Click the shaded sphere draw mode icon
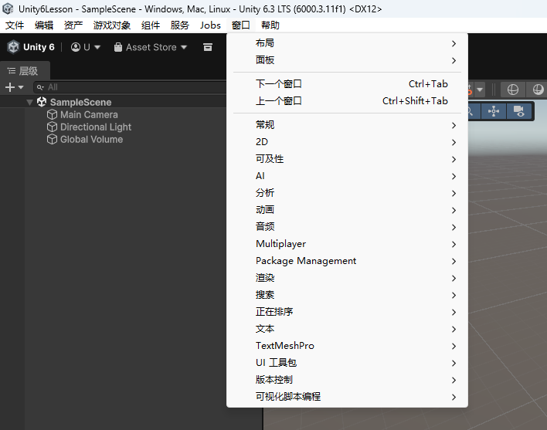This screenshot has height=430, width=547. coord(538,90)
